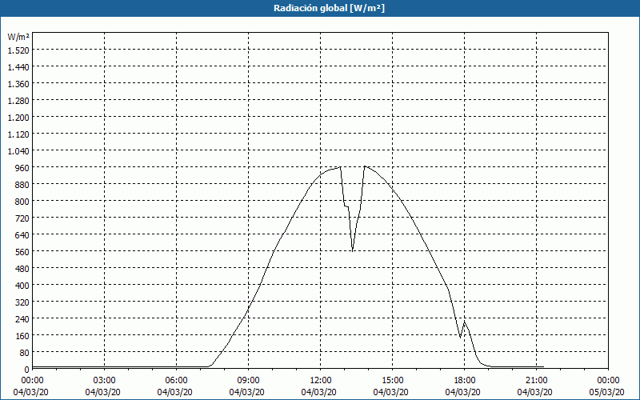The width and height of the screenshot is (640, 400).
Task: Click the 'Radiación global [W/m²]' chart title
Action: coord(329,8)
